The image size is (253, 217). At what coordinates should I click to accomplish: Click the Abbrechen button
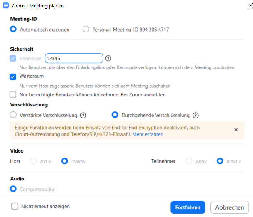(x=230, y=207)
